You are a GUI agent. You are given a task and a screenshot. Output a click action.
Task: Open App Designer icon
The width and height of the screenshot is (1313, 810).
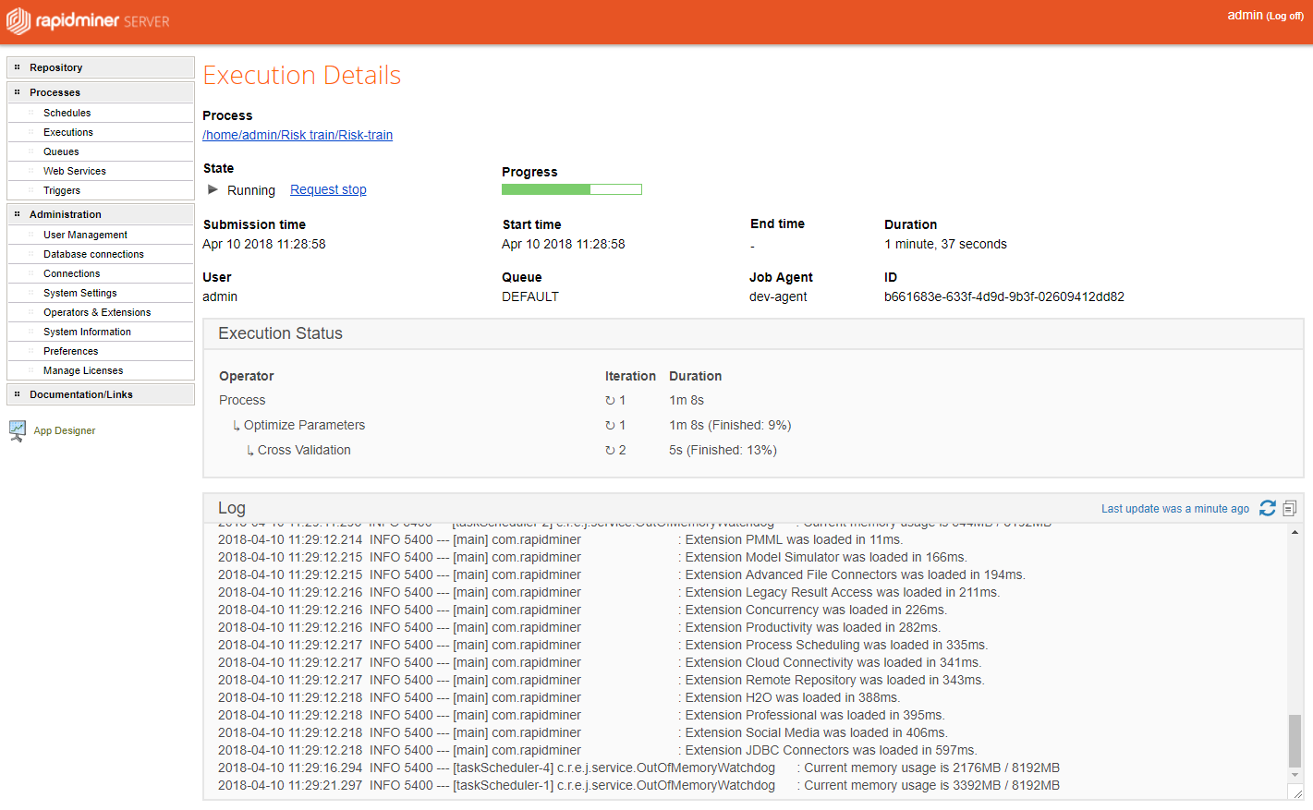(18, 431)
